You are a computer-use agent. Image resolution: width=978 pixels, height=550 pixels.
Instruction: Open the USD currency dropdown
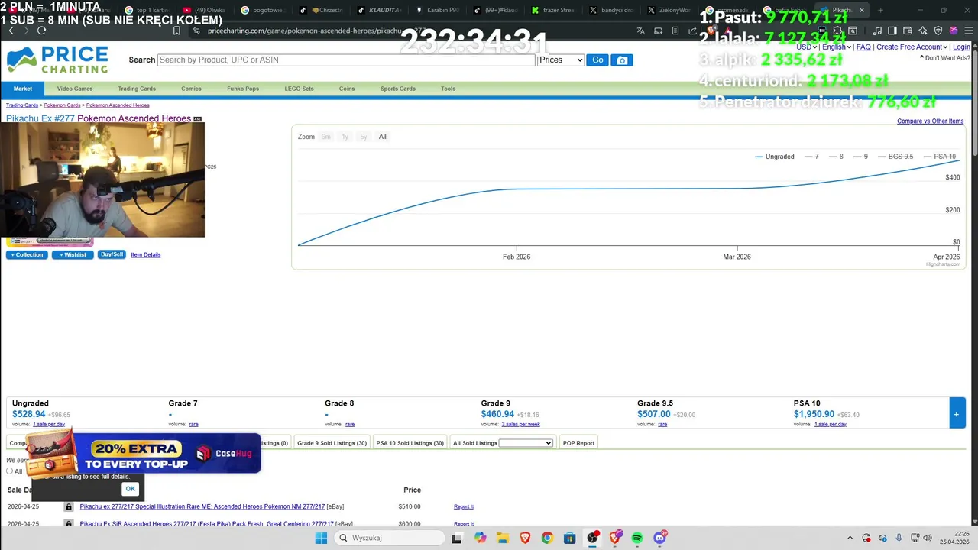coord(805,47)
